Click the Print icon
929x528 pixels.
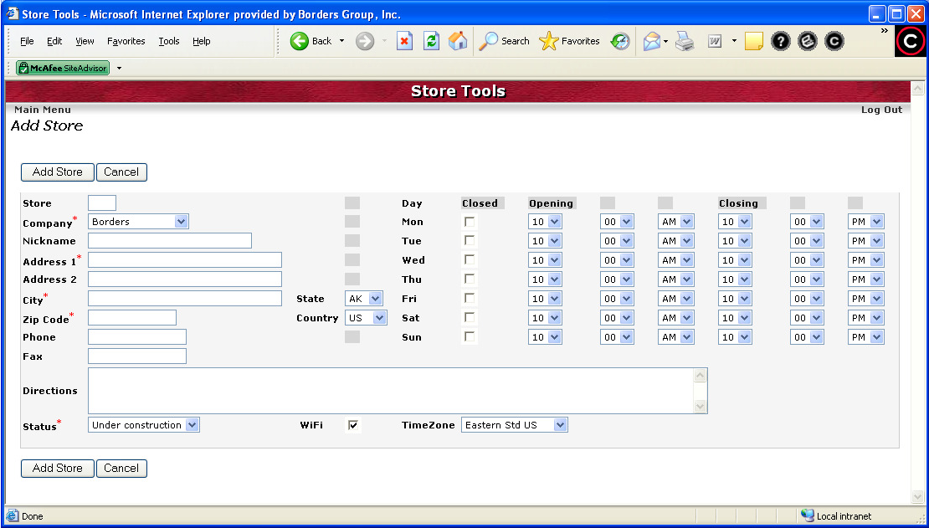(685, 41)
